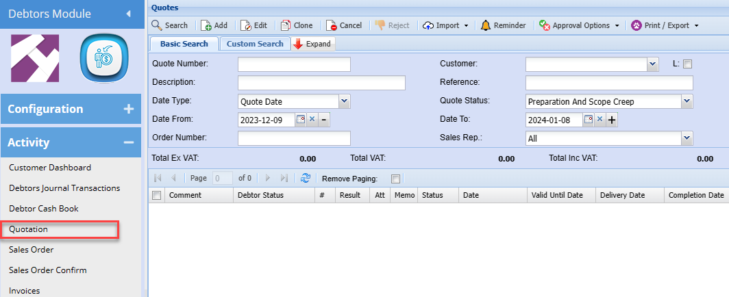The height and width of the screenshot is (297, 729).
Task: Click the Search magnifier toolbar icon
Action: [x=157, y=25]
